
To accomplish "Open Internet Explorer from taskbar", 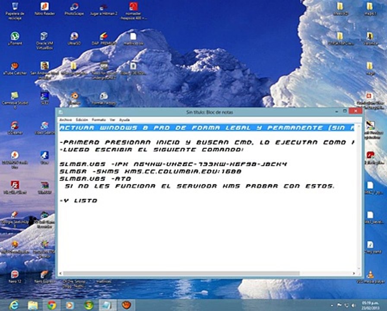I will click(x=14, y=305).
